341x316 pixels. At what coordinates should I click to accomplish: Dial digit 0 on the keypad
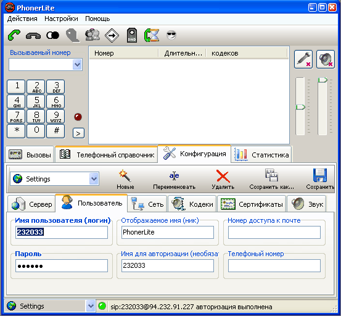pos(36,131)
